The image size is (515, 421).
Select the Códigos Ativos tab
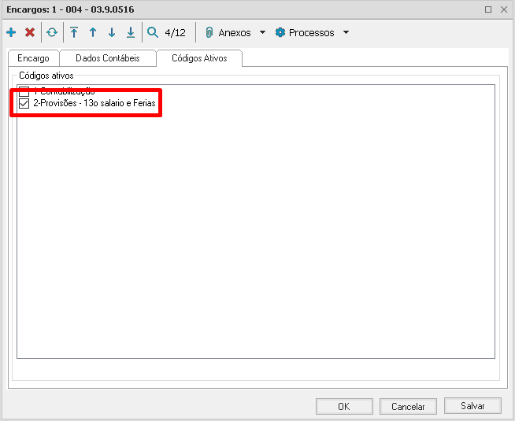199,58
